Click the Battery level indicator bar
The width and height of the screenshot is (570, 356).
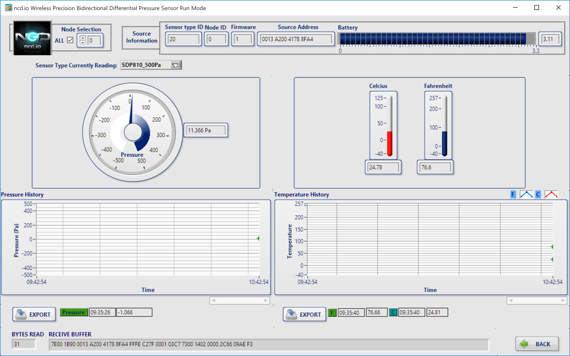tap(437, 39)
